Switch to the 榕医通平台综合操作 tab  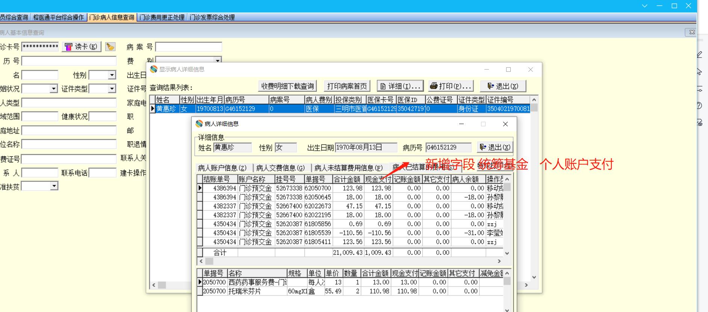58,17
